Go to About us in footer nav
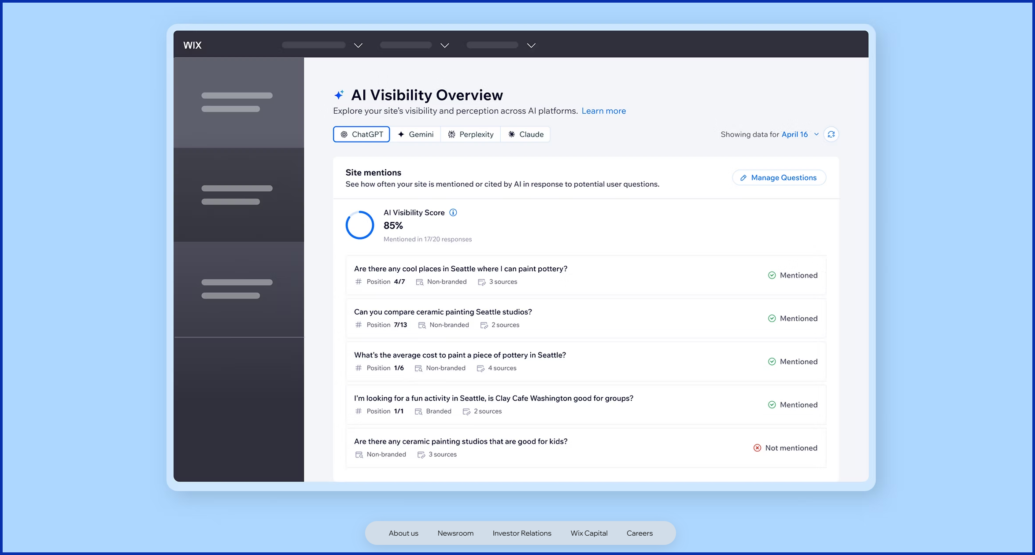This screenshot has height=555, width=1035. pos(403,533)
